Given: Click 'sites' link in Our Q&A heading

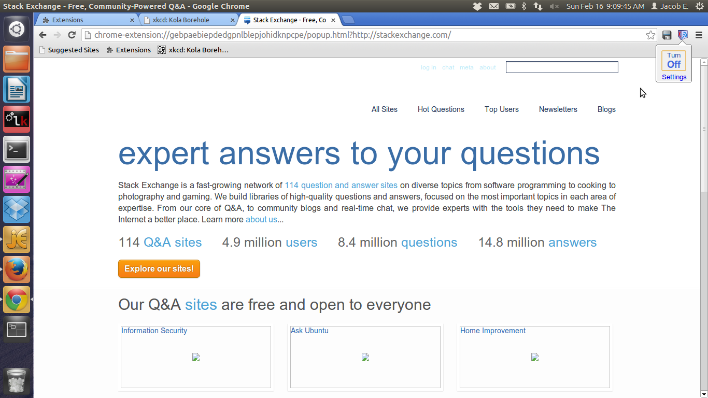Looking at the screenshot, I should [201, 305].
